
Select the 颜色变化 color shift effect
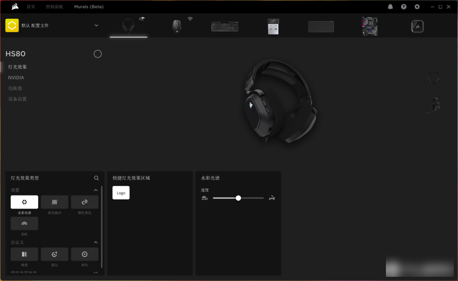pos(84,202)
